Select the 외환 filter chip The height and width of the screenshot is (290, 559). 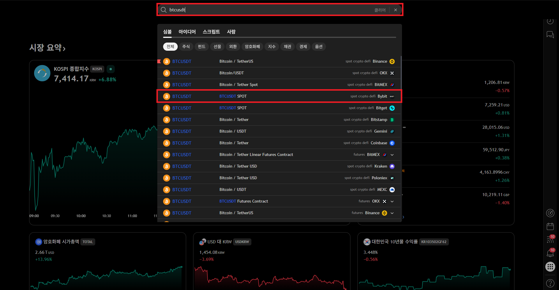233,47
